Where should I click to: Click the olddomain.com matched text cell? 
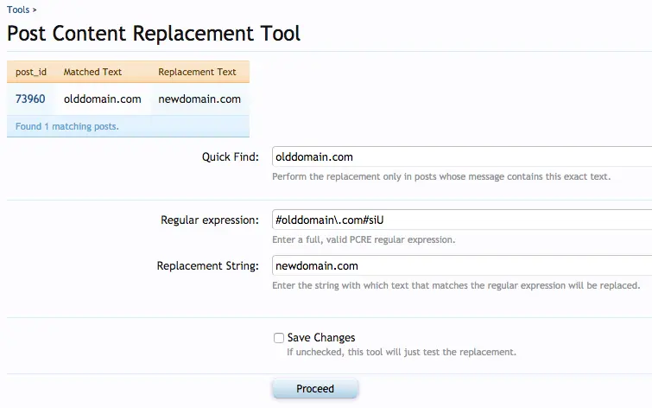[103, 99]
